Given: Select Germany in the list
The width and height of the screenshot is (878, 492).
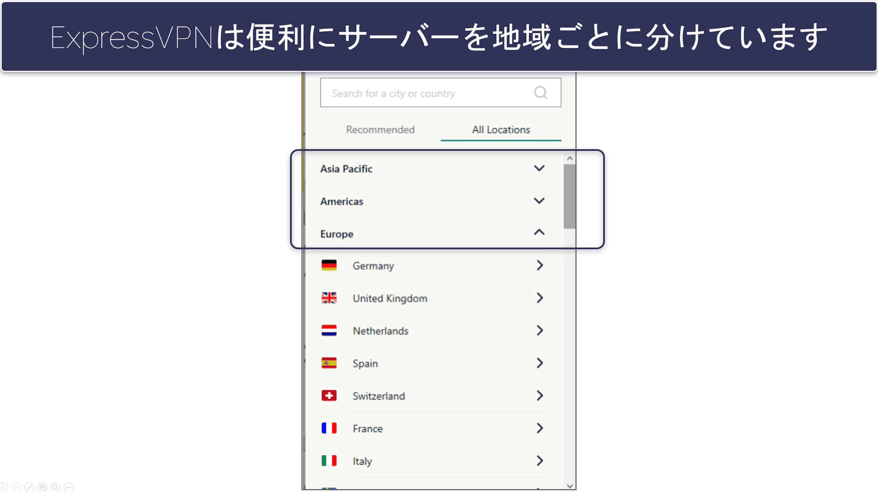Looking at the screenshot, I should point(373,266).
